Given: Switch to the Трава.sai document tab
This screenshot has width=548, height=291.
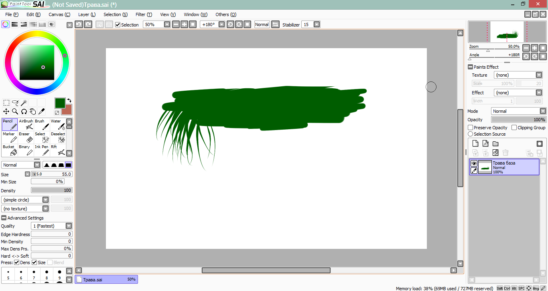Looking at the screenshot, I should [106, 279].
